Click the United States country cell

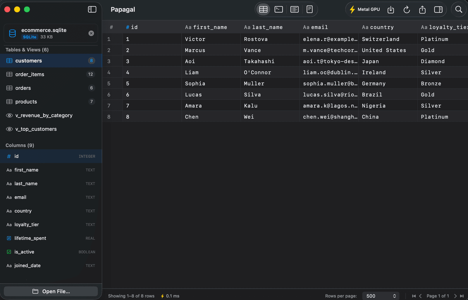click(388, 50)
